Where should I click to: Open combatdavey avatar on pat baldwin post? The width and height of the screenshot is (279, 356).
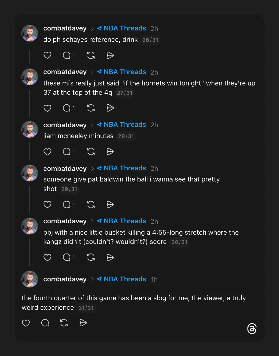pyautogui.click(x=30, y=173)
